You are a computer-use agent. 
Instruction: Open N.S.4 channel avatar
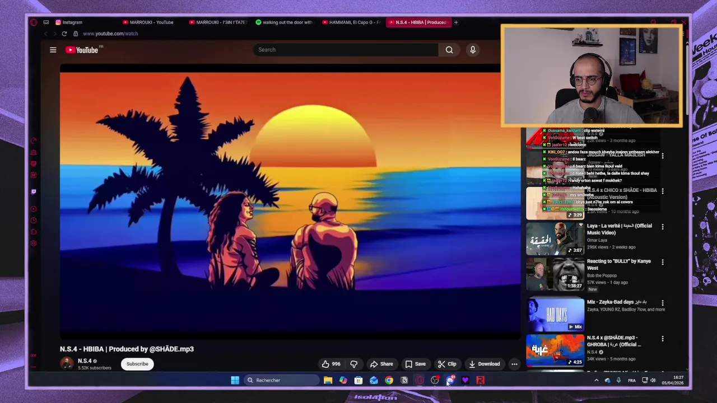pyautogui.click(x=67, y=364)
